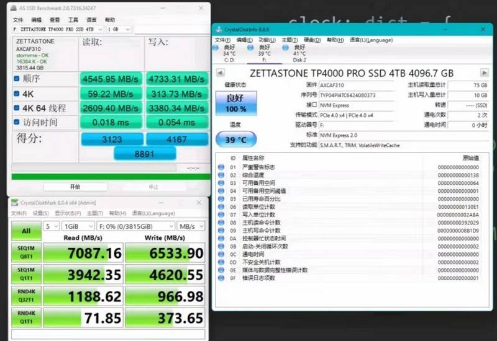Click status dot for attribute 0E 媒体与数据完整性错误计数
497x341 pixels.
coord(221,270)
